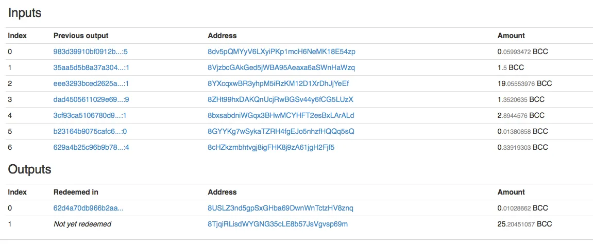Open previous output 629a4b25c96b9b78...:4
Screen dimensions: 593x244
tap(91, 147)
